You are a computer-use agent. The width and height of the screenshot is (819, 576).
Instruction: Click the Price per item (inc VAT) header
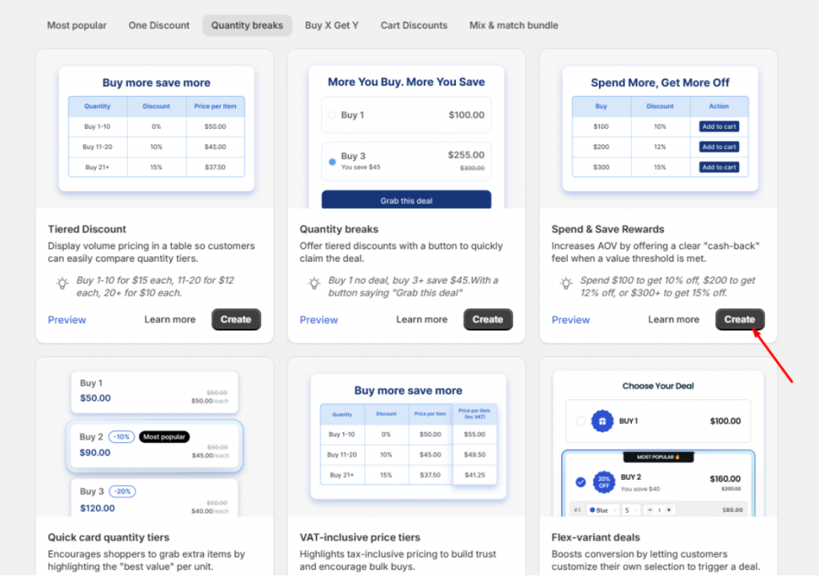(474, 414)
